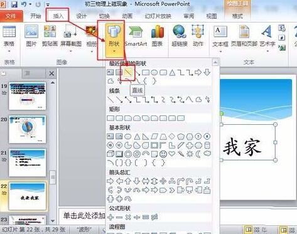This screenshot has height=234, width=297.
Task: Open 页眉和页脚 (Header and Footer)
Action: [244, 36]
